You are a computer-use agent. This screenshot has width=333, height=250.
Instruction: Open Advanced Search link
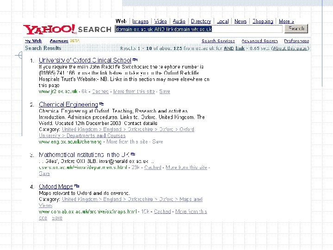pyautogui.click(x=259, y=41)
